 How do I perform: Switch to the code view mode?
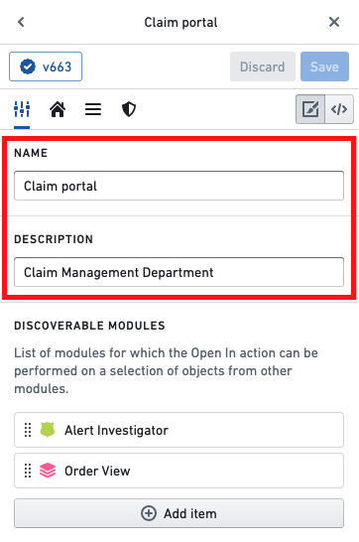pos(339,109)
